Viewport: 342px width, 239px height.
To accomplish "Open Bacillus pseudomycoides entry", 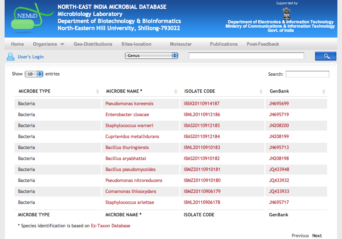I will tap(130, 170).
